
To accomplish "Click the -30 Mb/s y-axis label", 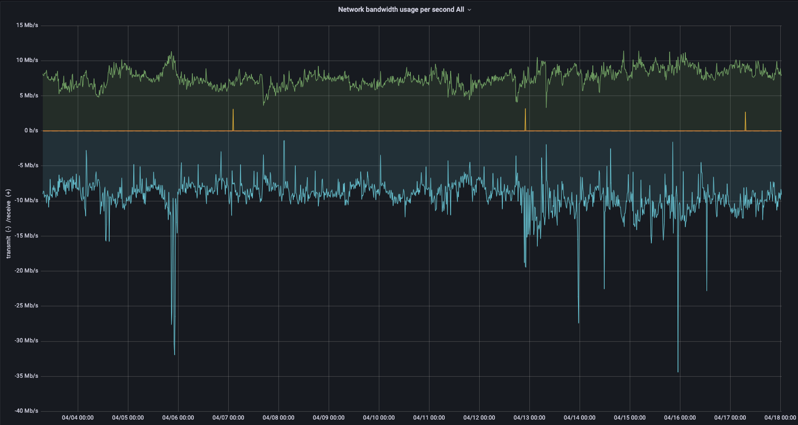I will (x=27, y=340).
